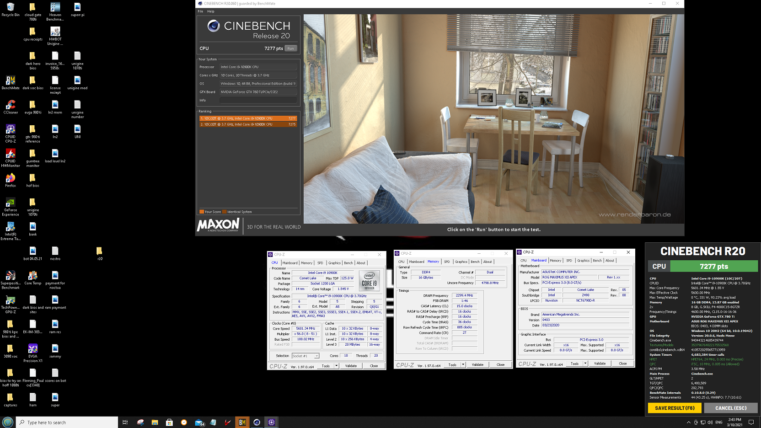Select second ranking entry scoring 7275
761x428 pixels.
[x=248, y=124]
